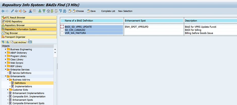Click the Find binoculars icon
The width and height of the screenshot is (237, 105).
[x=65, y=11]
